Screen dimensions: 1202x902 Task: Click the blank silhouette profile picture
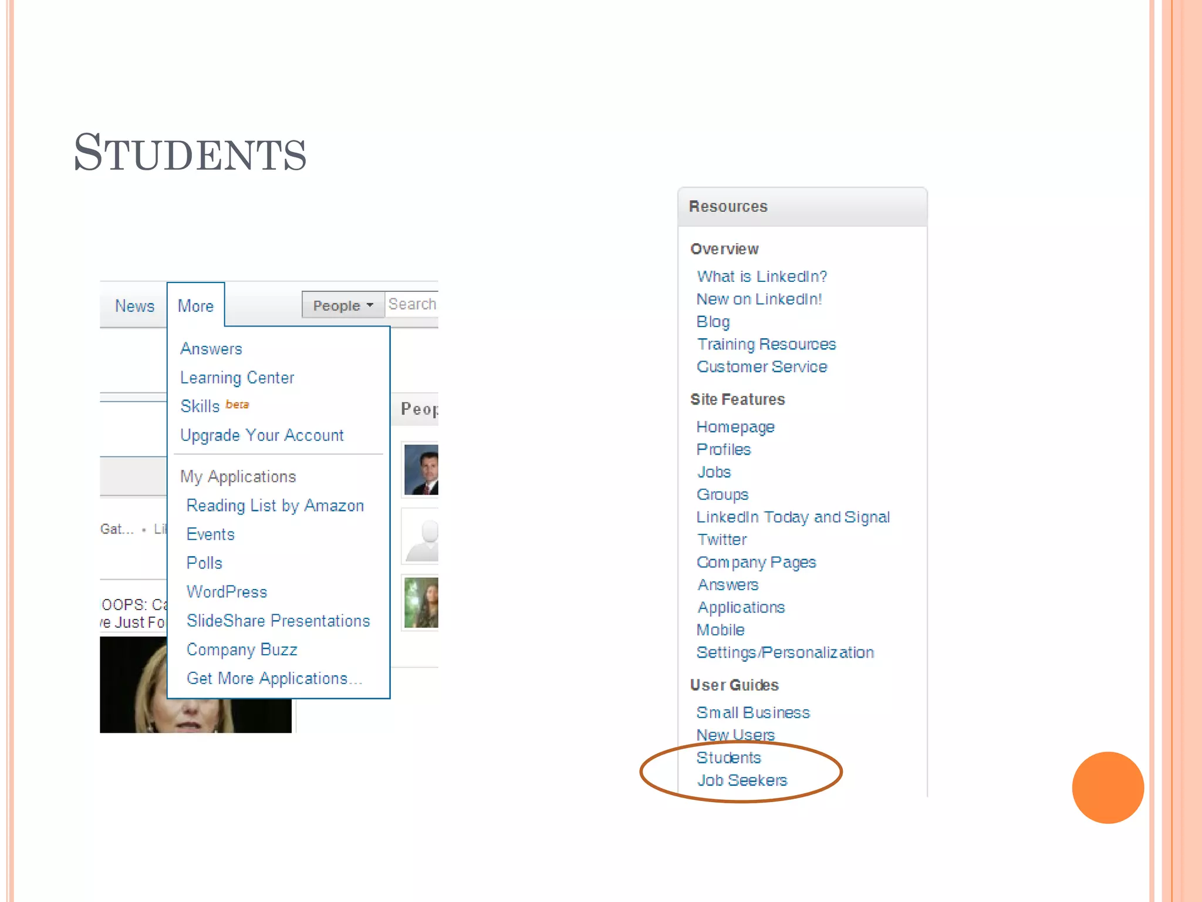[421, 537]
